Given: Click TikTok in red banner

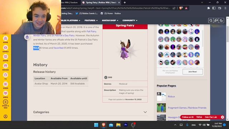Looking at the screenshot, I should point(199,117).
